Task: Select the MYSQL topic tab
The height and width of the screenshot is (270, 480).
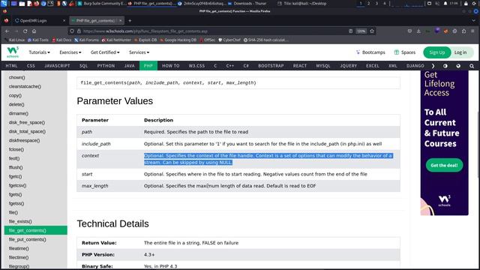Action: click(x=323, y=66)
